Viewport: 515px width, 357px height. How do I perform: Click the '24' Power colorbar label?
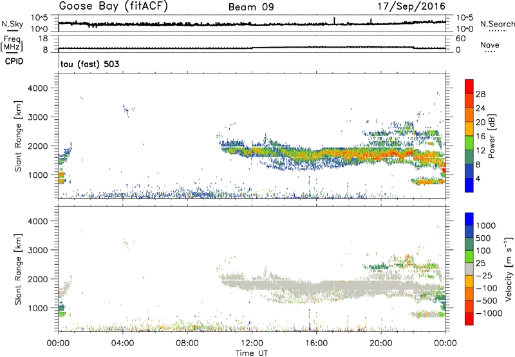(x=480, y=108)
